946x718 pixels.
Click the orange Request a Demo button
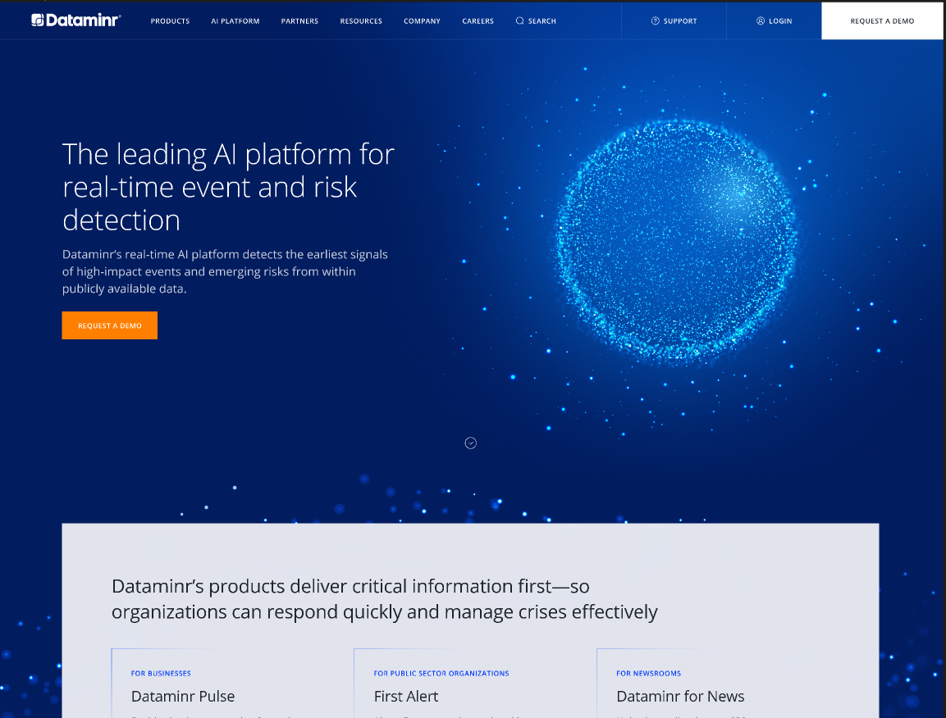(x=110, y=325)
